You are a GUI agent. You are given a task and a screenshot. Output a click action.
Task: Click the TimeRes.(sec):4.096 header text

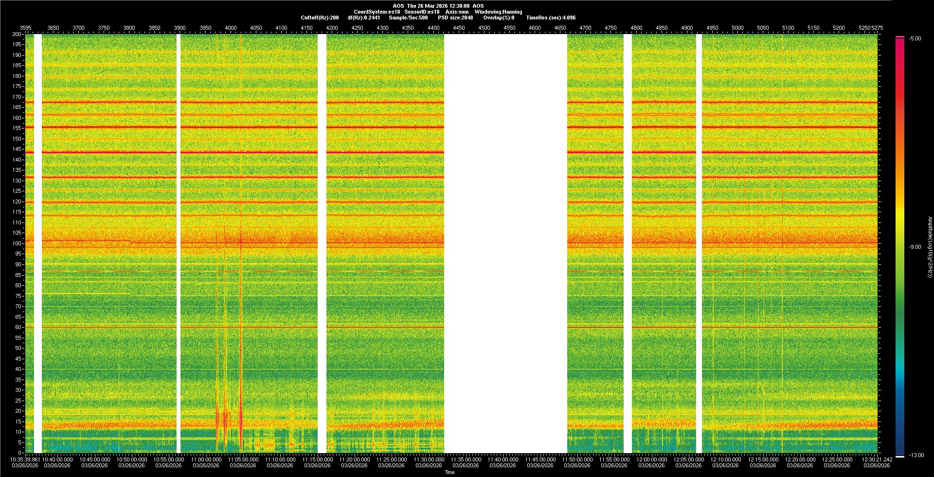551,18
